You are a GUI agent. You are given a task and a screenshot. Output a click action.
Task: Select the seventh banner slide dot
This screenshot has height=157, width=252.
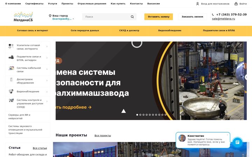156,115
